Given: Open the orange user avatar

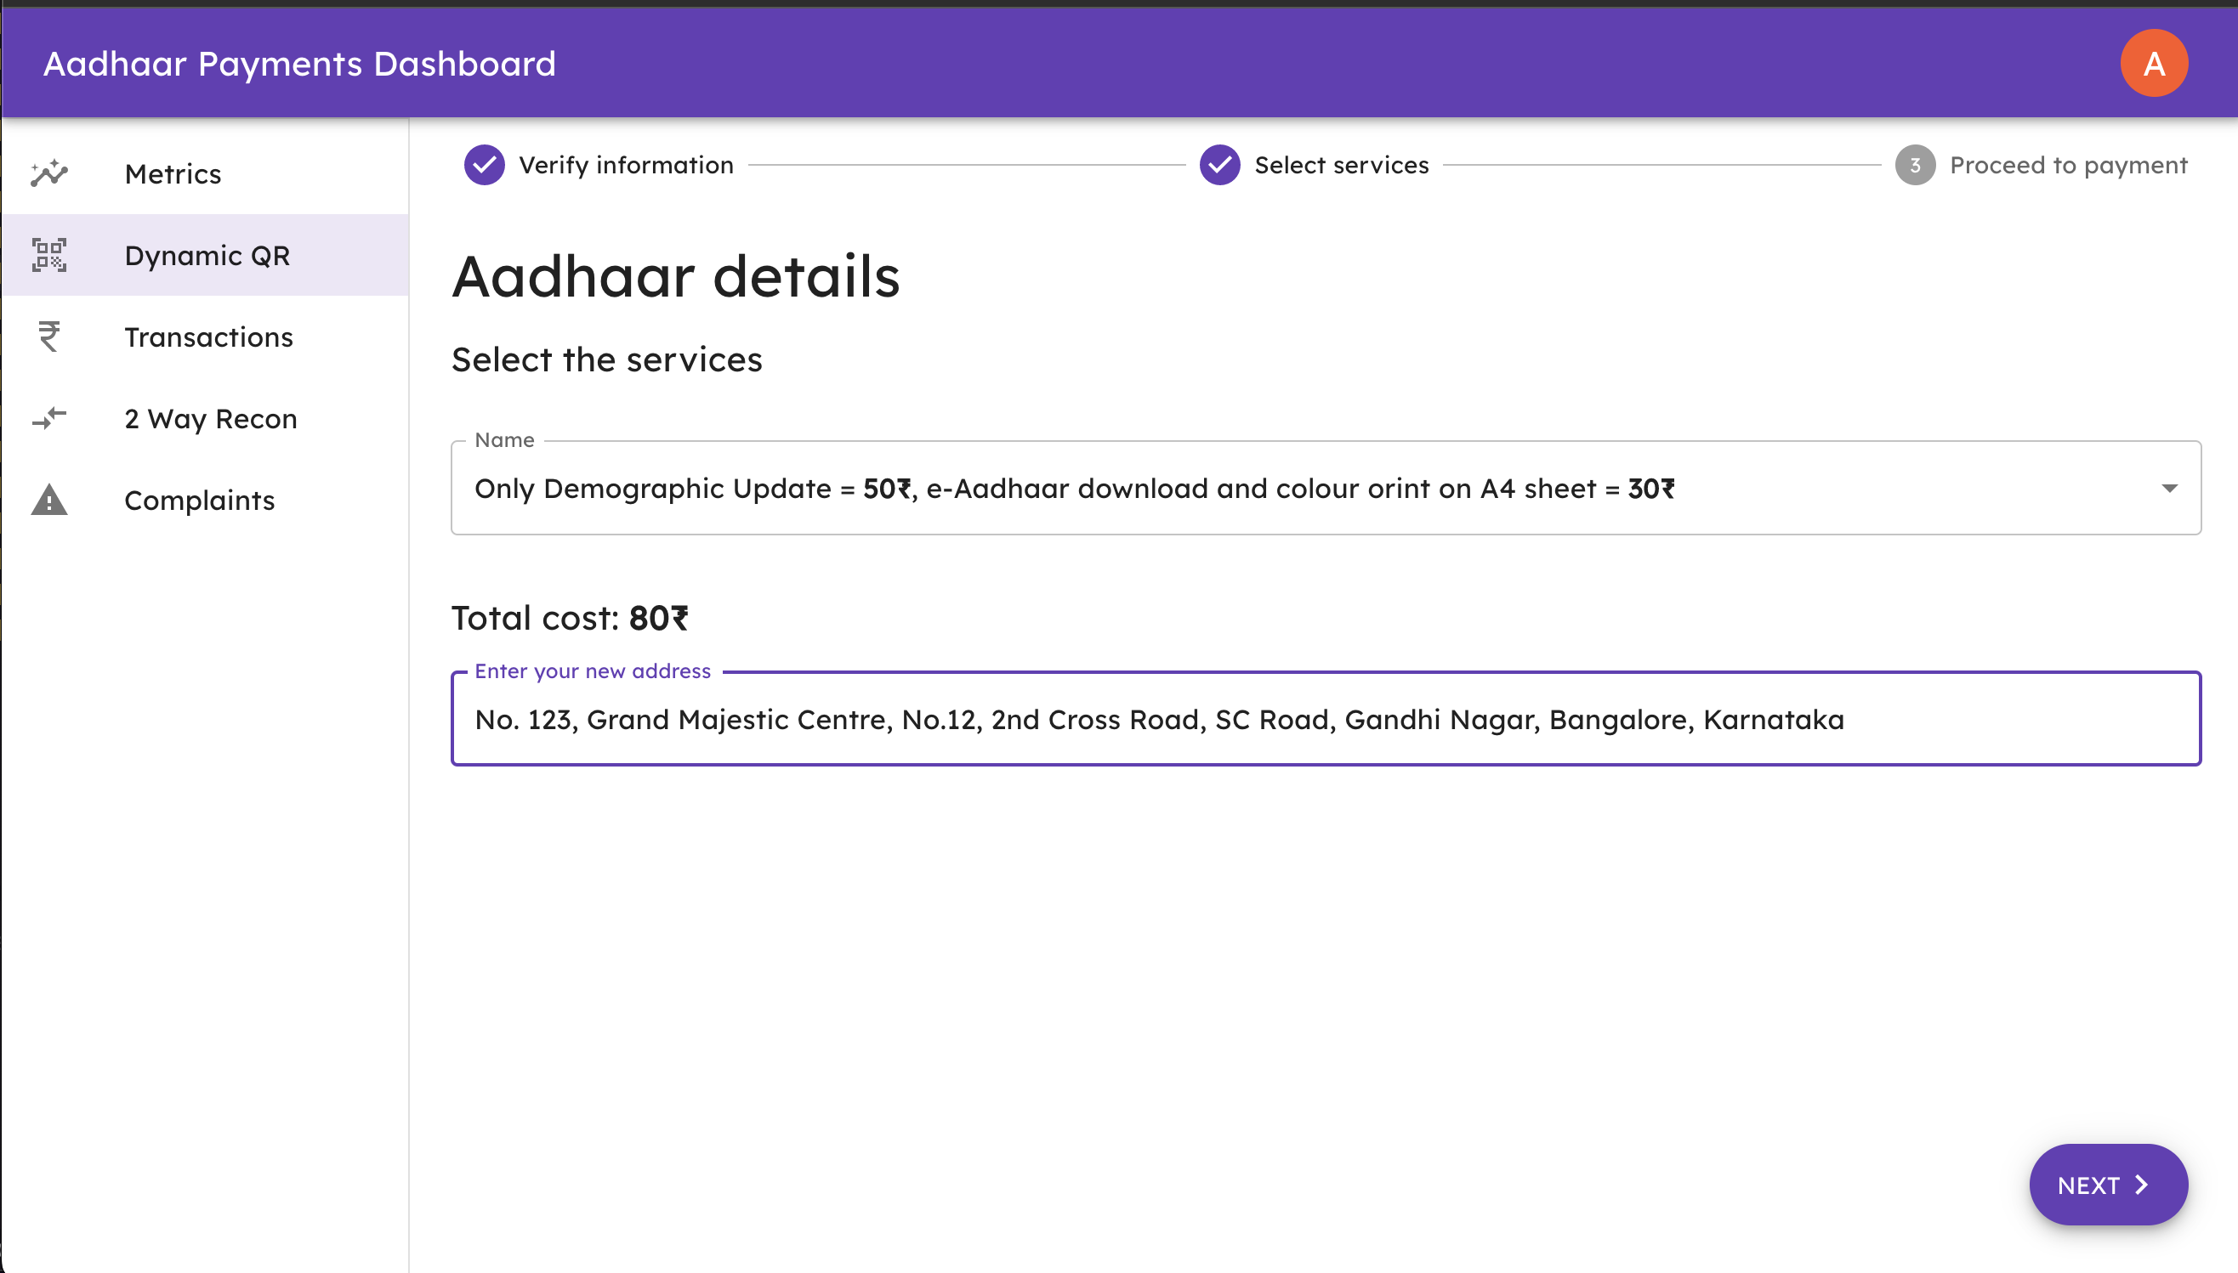Looking at the screenshot, I should [2153, 64].
